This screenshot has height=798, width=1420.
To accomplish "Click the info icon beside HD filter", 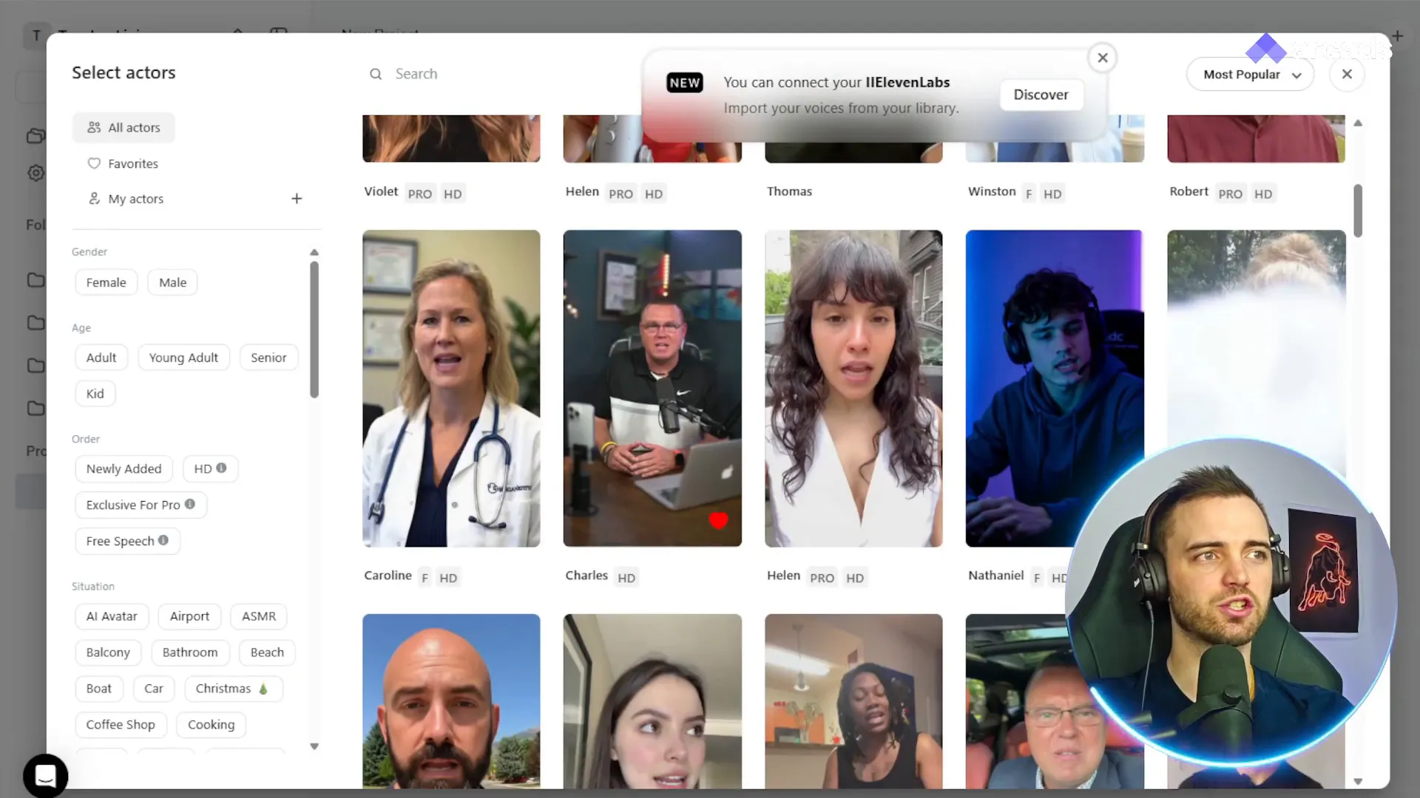I will (x=221, y=468).
